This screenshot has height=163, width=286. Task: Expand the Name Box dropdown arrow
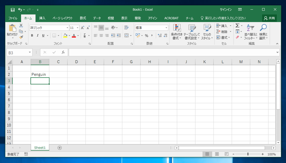pyautogui.click(x=30, y=53)
